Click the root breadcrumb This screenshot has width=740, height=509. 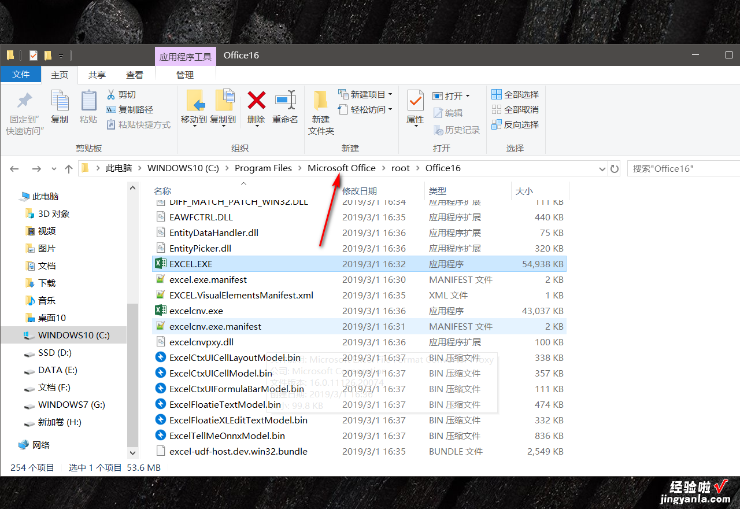coord(400,168)
